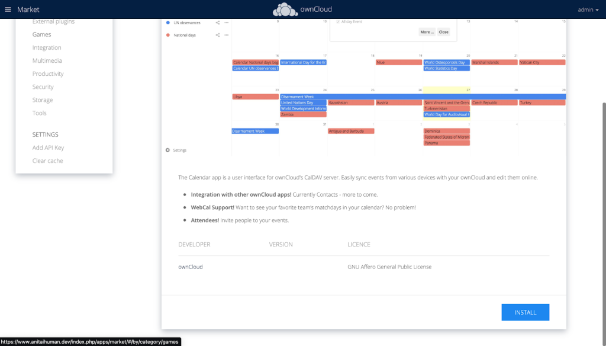Image resolution: width=606 pixels, height=346 pixels.
Task: Open the Productivity category
Action: pos(48,74)
